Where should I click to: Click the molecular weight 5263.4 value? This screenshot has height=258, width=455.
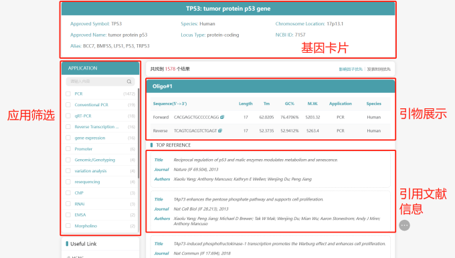click(x=312, y=131)
